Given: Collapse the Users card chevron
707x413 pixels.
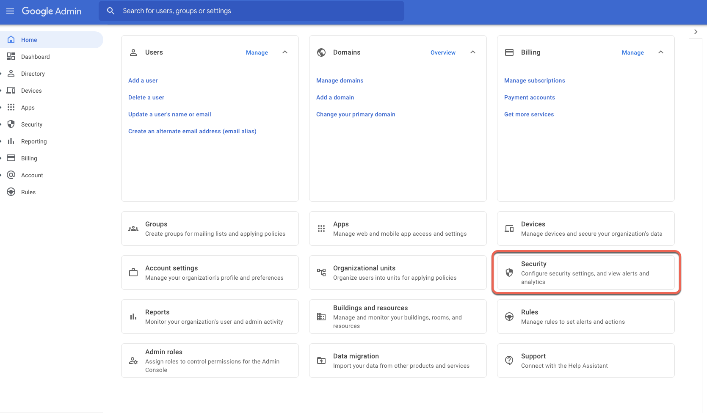Looking at the screenshot, I should coord(285,52).
